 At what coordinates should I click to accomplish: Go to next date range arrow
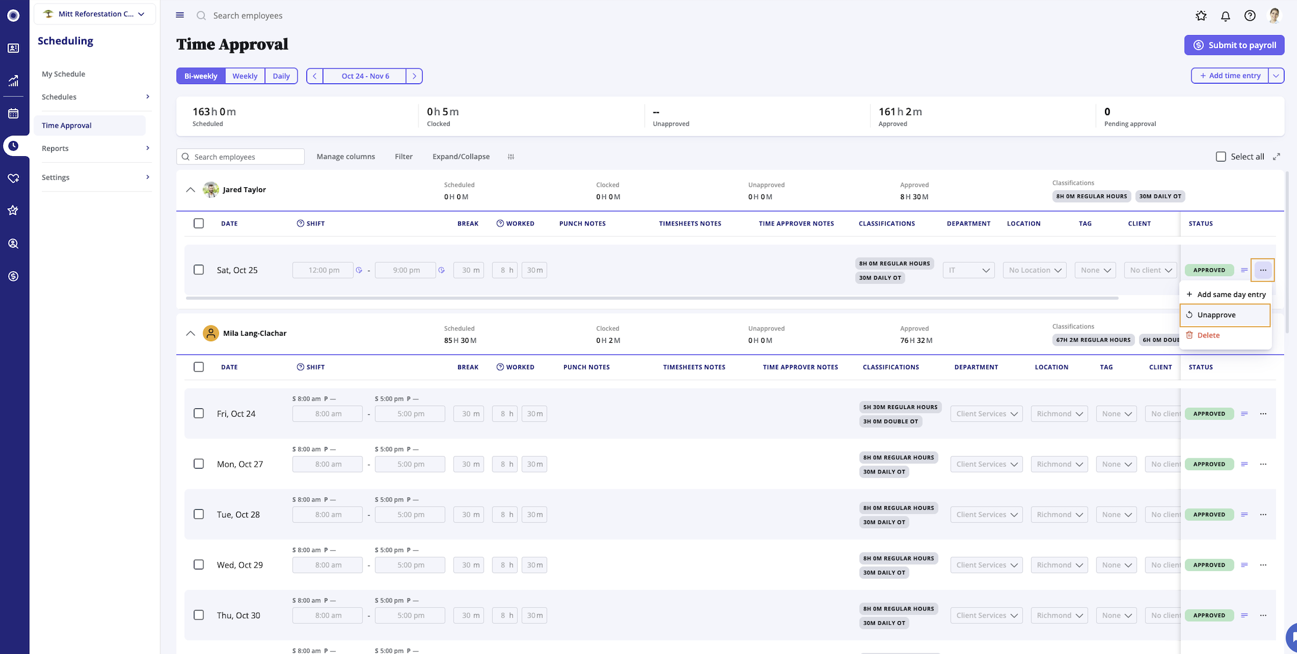point(414,76)
